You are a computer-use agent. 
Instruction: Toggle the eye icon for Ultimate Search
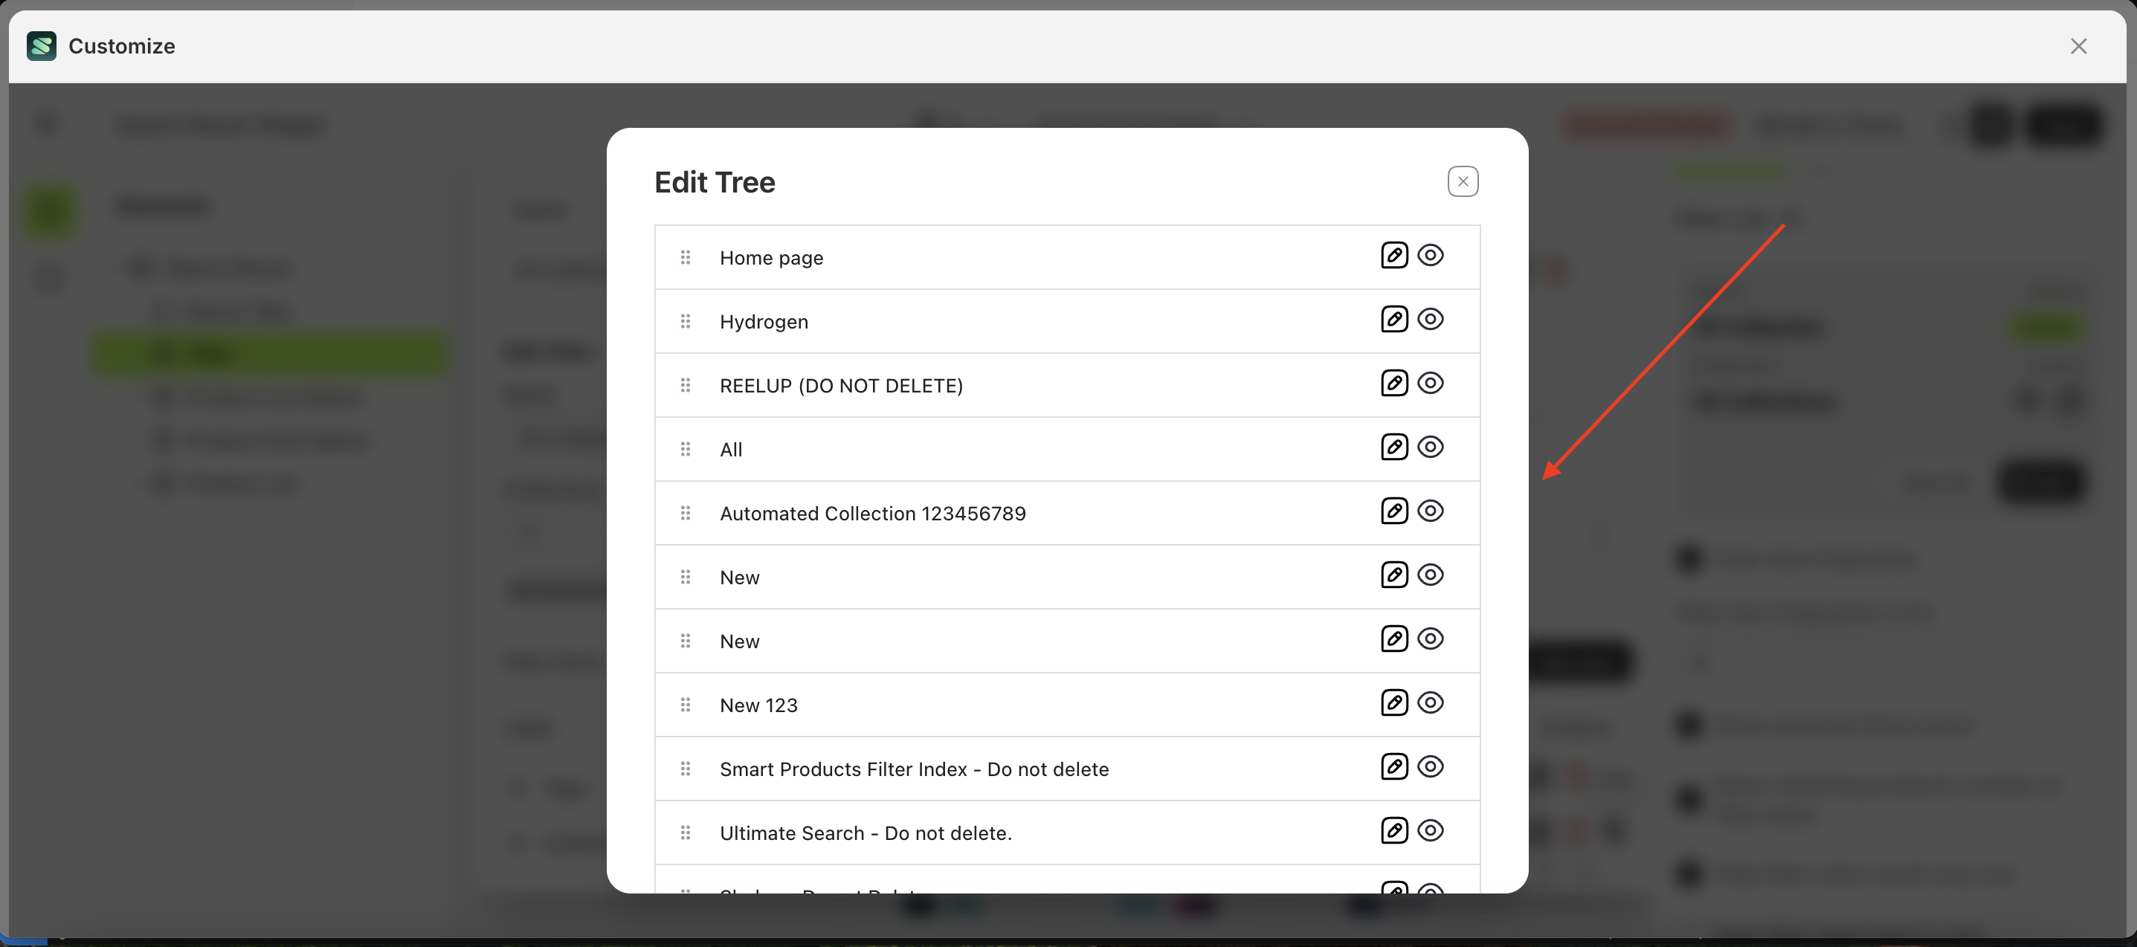1431,831
